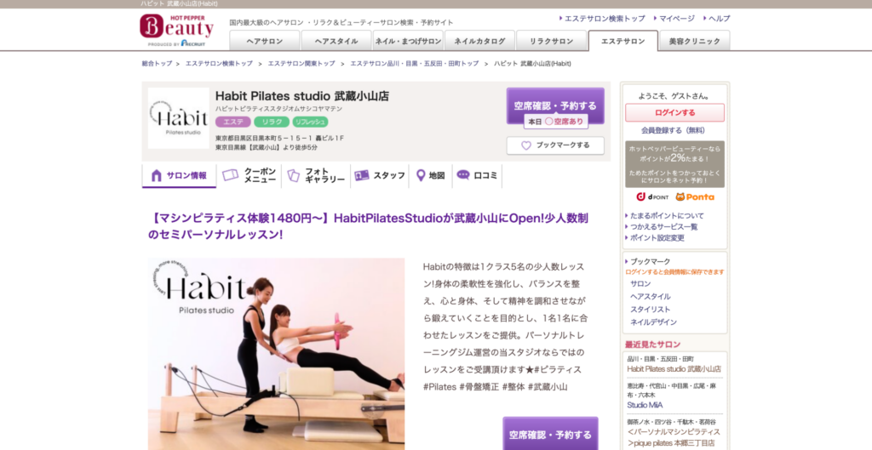Switch to the 地図 tab

click(x=430, y=175)
